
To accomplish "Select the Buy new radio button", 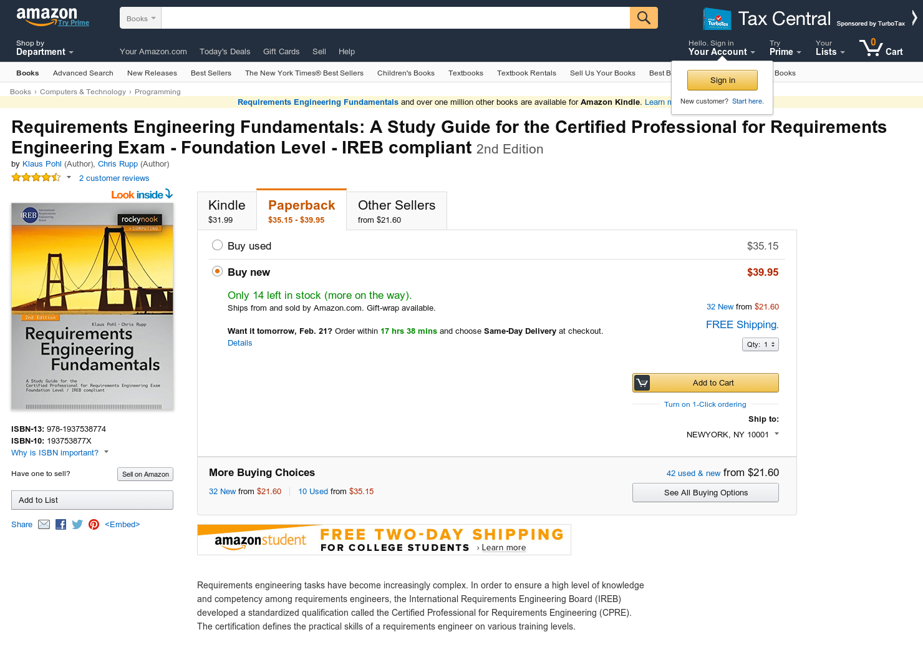I will 217,271.
